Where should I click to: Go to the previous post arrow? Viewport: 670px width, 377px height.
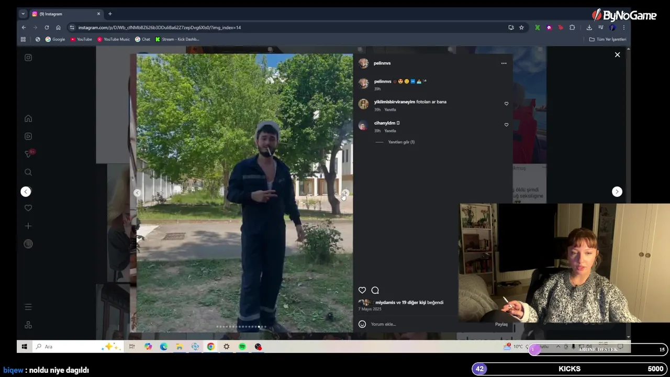[26, 192]
